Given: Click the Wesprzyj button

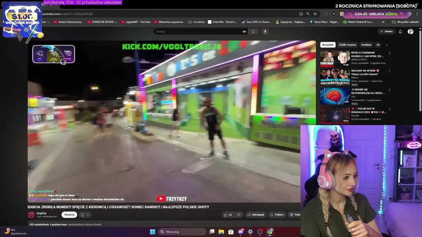Looking at the screenshot, I should click(x=69, y=215).
